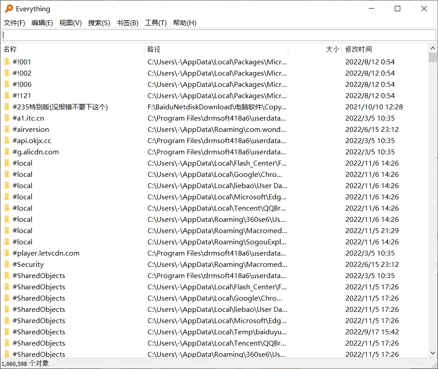Maximize the Everything window

(x=397, y=9)
